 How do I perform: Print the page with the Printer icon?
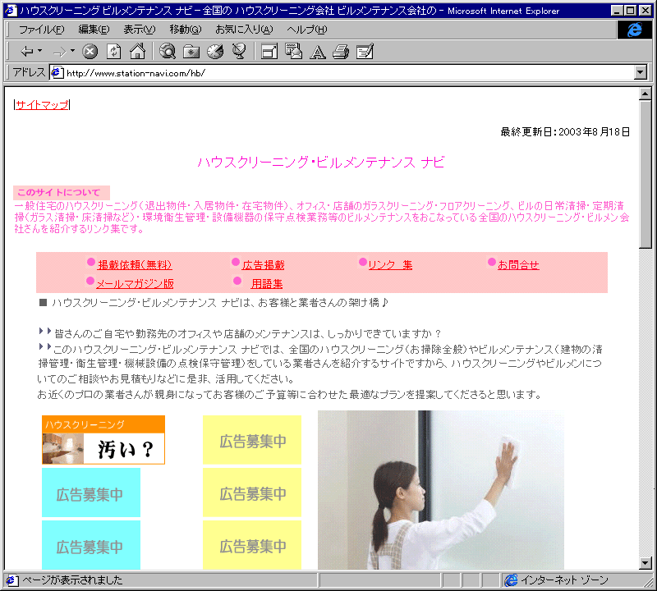coord(341,52)
